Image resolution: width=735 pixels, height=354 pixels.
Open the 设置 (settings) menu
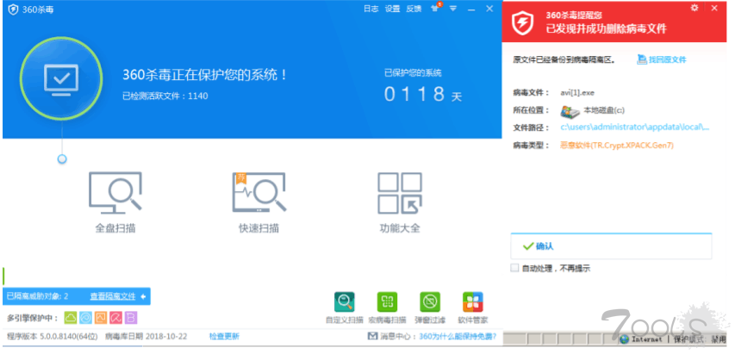(x=392, y=9)
